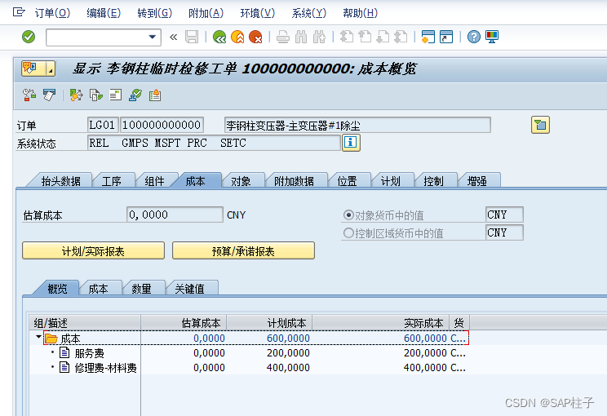This screenshot has height=416, width=607.
Task: Click the 预算/承诺报表 button
Action: 243,251
